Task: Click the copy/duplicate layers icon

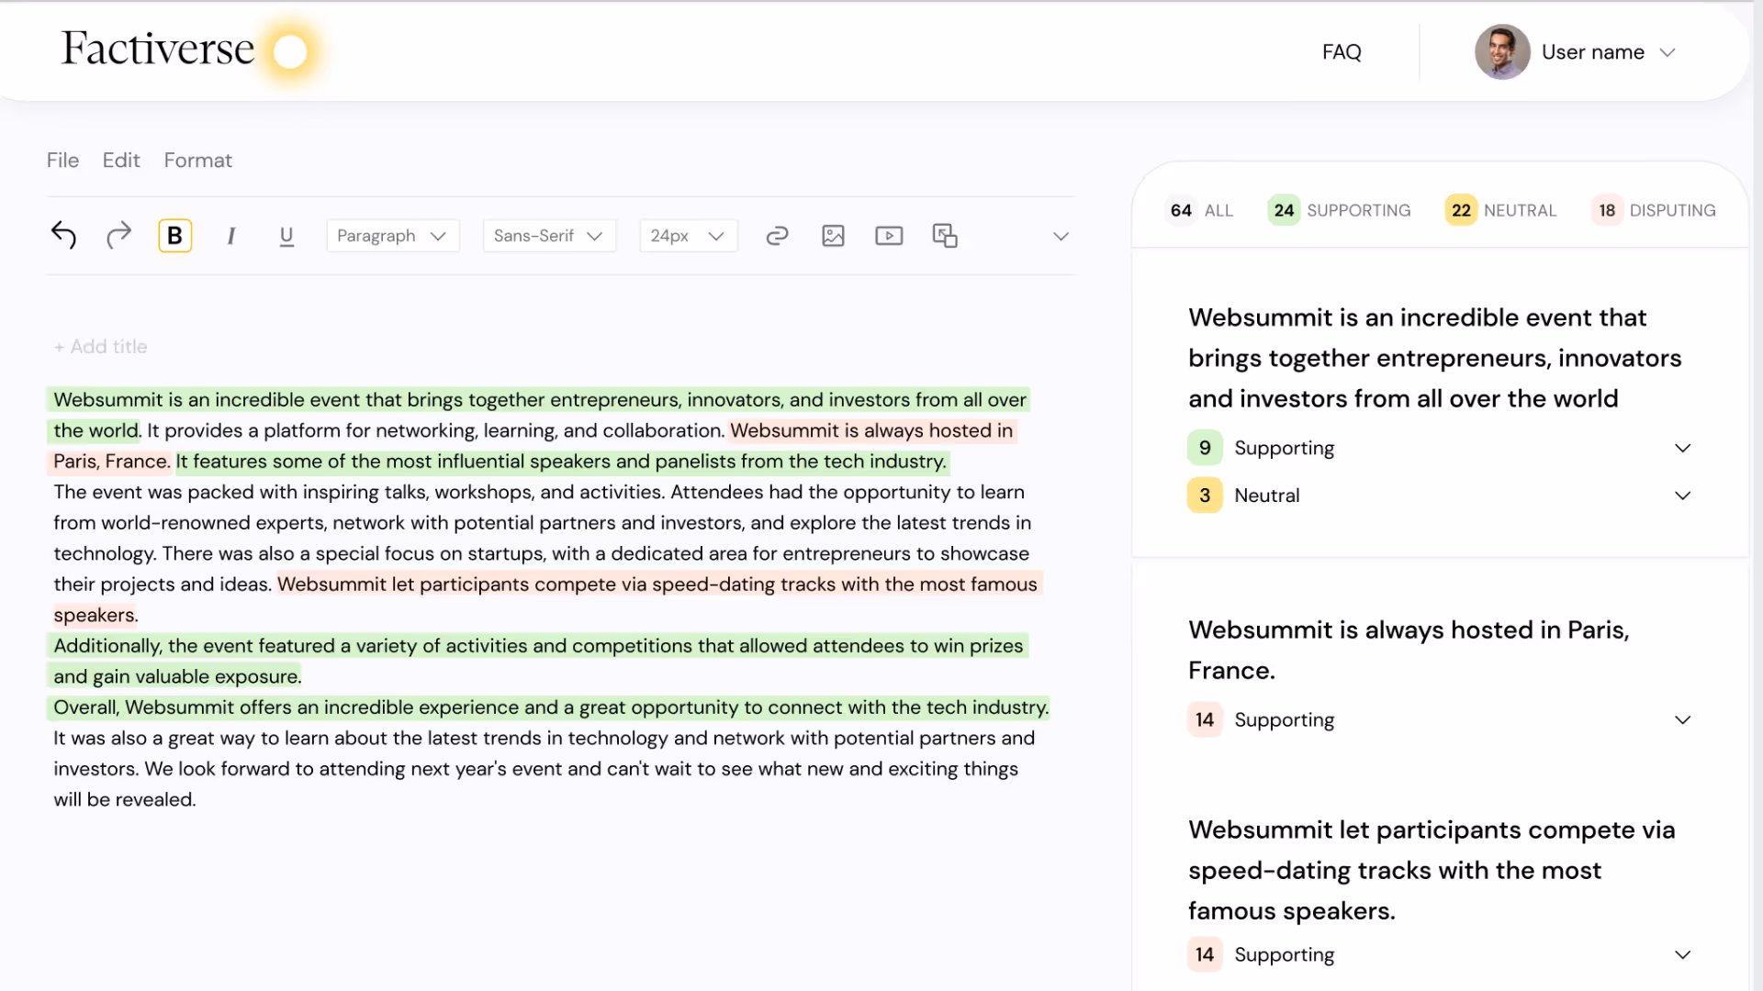Action: [945, 236]
